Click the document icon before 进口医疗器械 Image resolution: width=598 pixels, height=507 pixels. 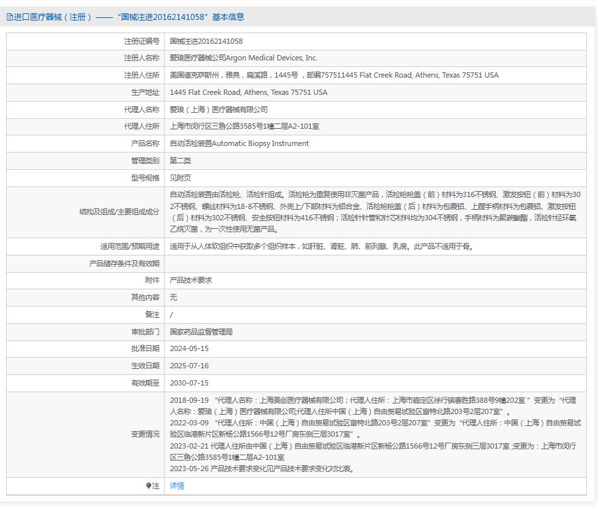[x=9, y=17]
